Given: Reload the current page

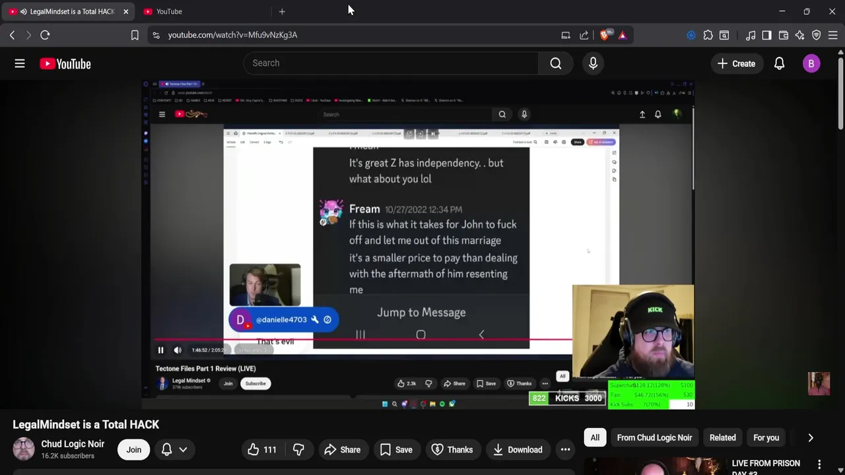Looking at the screenshot, I should pyautogui.click(x=45, y=35).
